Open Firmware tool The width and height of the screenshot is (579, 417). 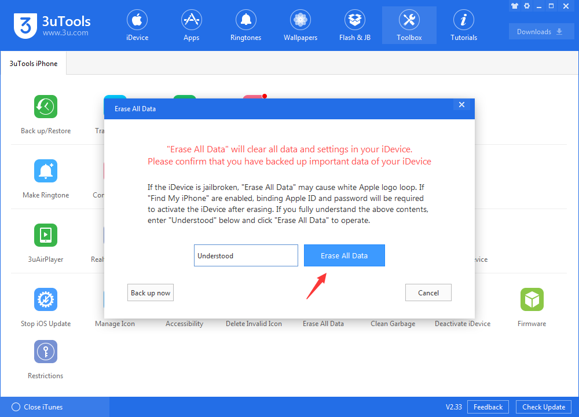pos(532,308)
